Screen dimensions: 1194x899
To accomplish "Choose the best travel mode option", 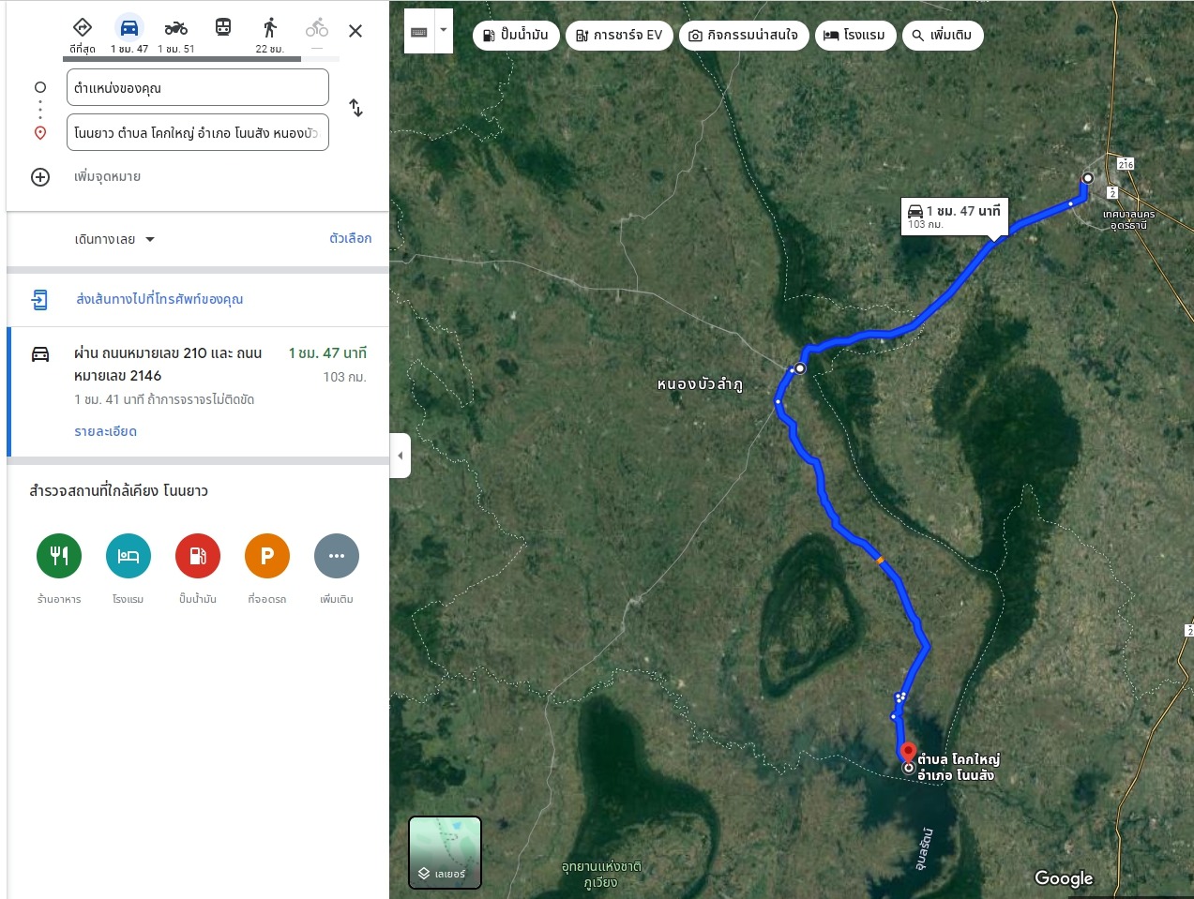I will [83, 28].
